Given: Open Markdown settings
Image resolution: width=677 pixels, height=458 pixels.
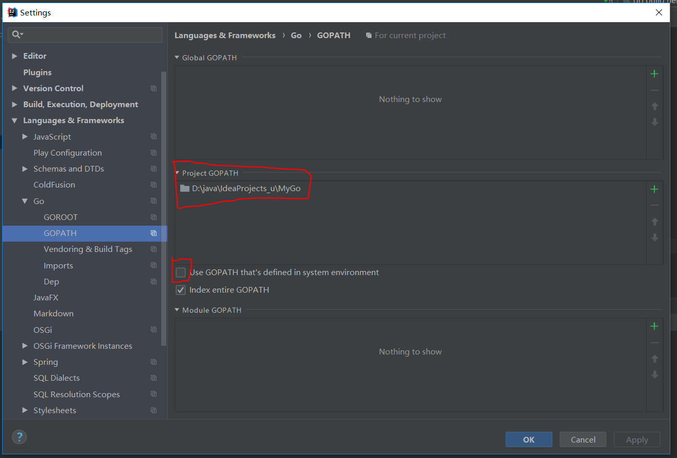Looking at the screenshot, I should point(53,313).
